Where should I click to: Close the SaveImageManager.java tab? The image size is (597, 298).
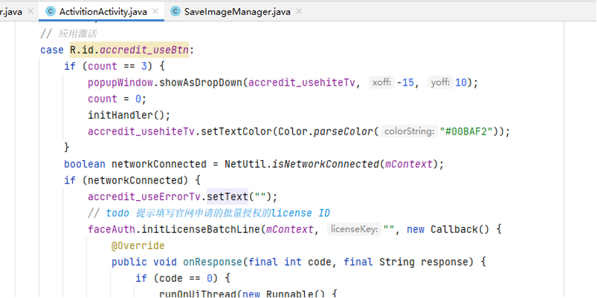299,11
